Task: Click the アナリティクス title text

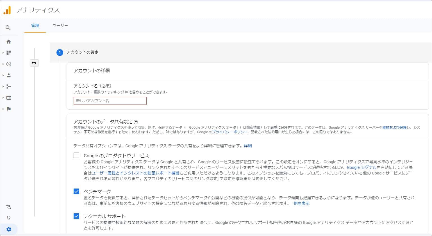Action: coord(38,10)
